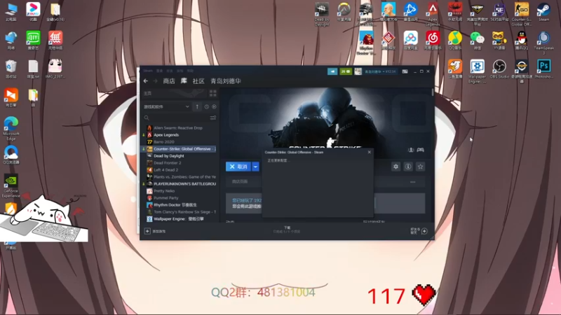Select Barro 2020 in the game list
Image resolution: width=561 pixels, height=315 pixels.
(x=164, y=142)
